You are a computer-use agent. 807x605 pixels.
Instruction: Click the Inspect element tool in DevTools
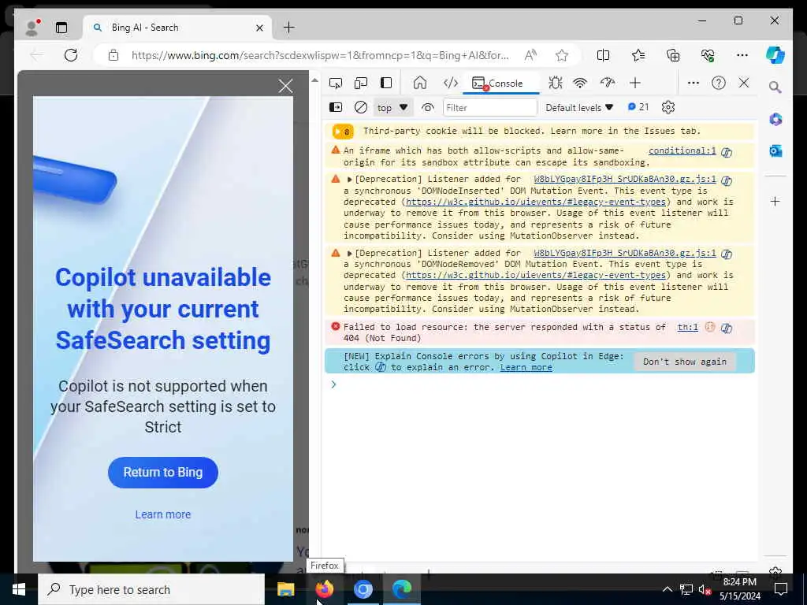pos(336,83)
